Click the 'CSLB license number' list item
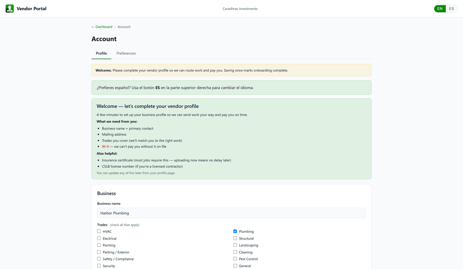463x269 pixels. 142,167
